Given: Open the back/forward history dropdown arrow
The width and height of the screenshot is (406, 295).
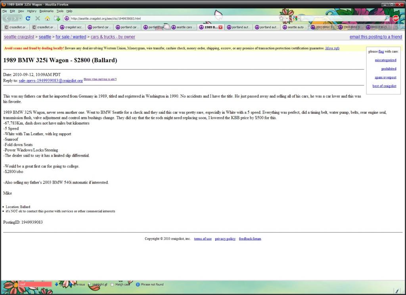Looking at the screenshot, I should [x=21, y=18].
